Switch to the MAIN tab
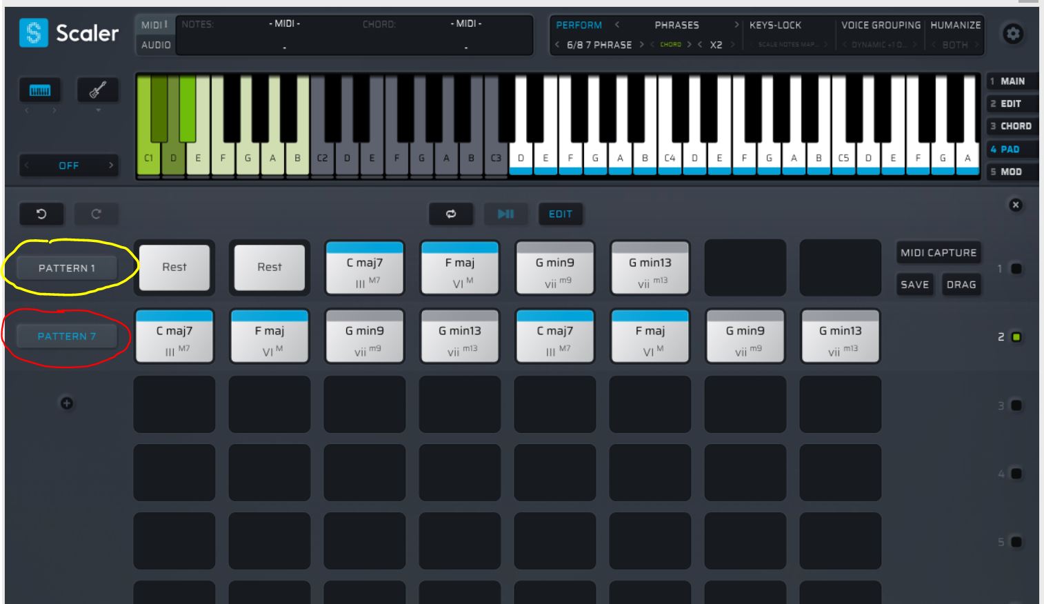Viewport: 1044px width, 604px height. coord(1012,81)
